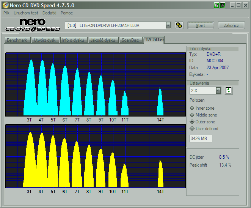Click the disc ID MCC 004 text
Image resolution: width=251 pixels, height=208 pixels.
pyautogui.click(x=215, y=61)
